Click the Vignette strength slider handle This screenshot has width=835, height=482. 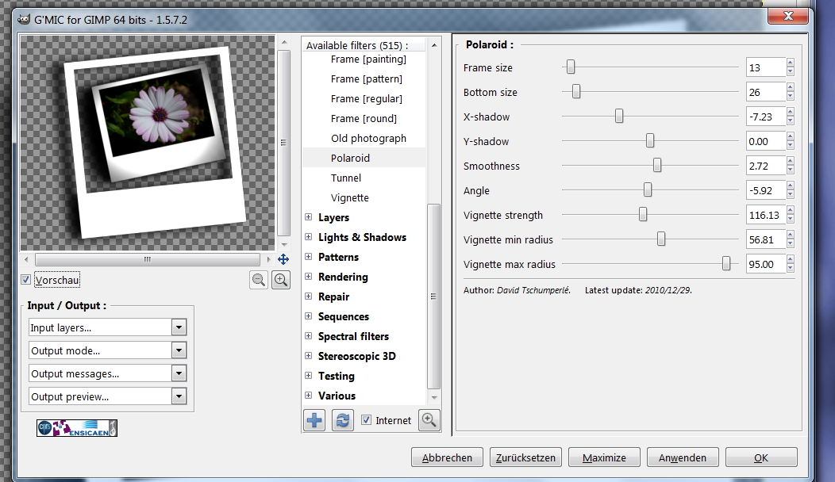pos(643,214)
